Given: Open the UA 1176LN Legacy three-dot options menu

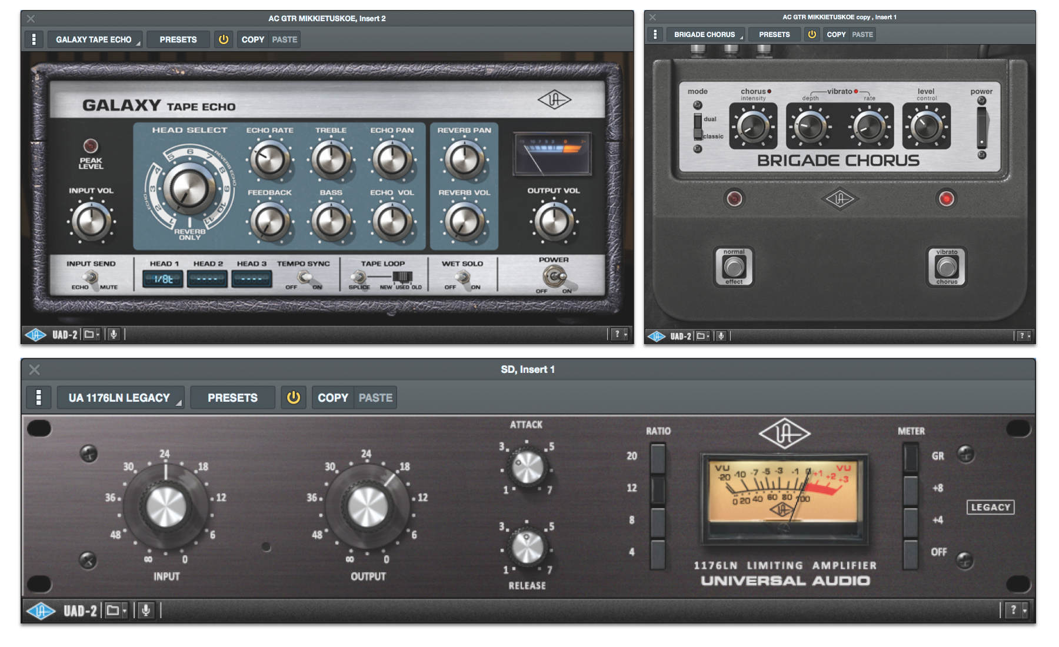Looking at the screenshot, I should pos(39,398).
